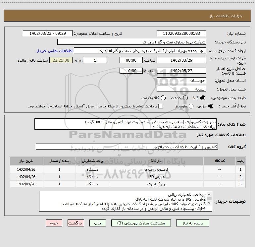Image resolution: width=255 pixels, height=247 pixels.
Task: Toggle the اسناد خزانه اسلامی payment checkbox
Action: [x=161, y=106]
